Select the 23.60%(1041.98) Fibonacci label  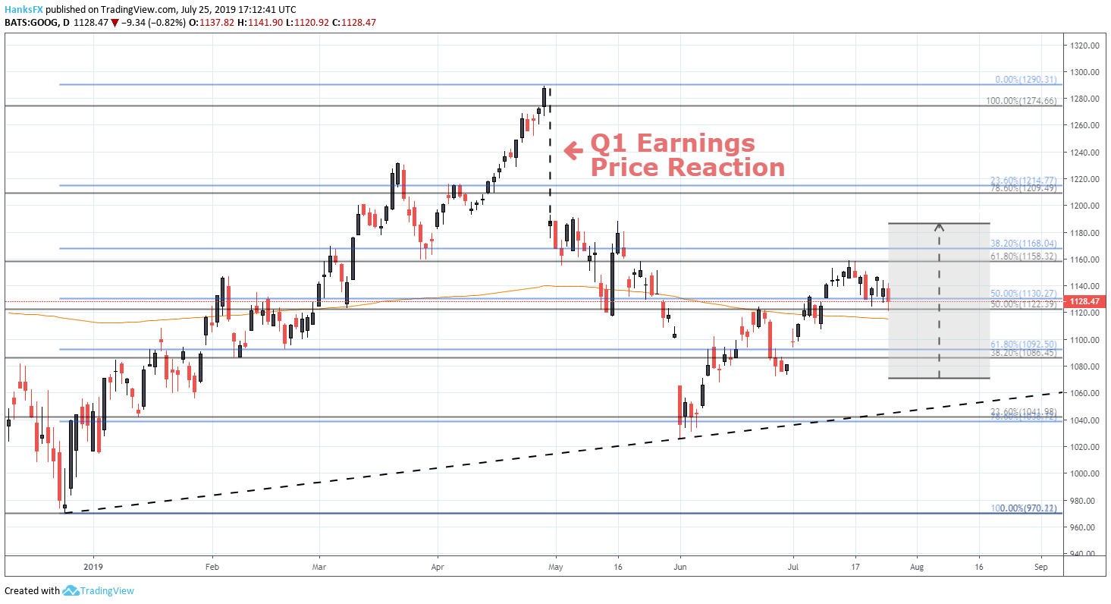[1023, 411]
